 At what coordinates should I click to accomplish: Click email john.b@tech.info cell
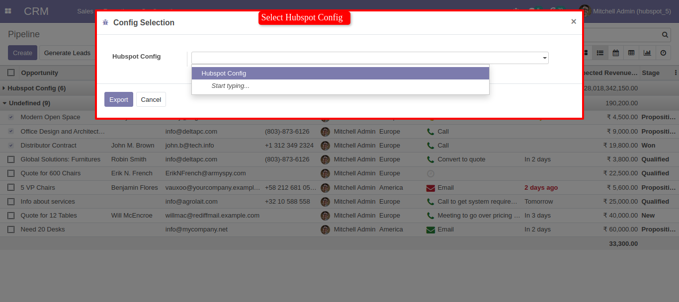(190, 146)
